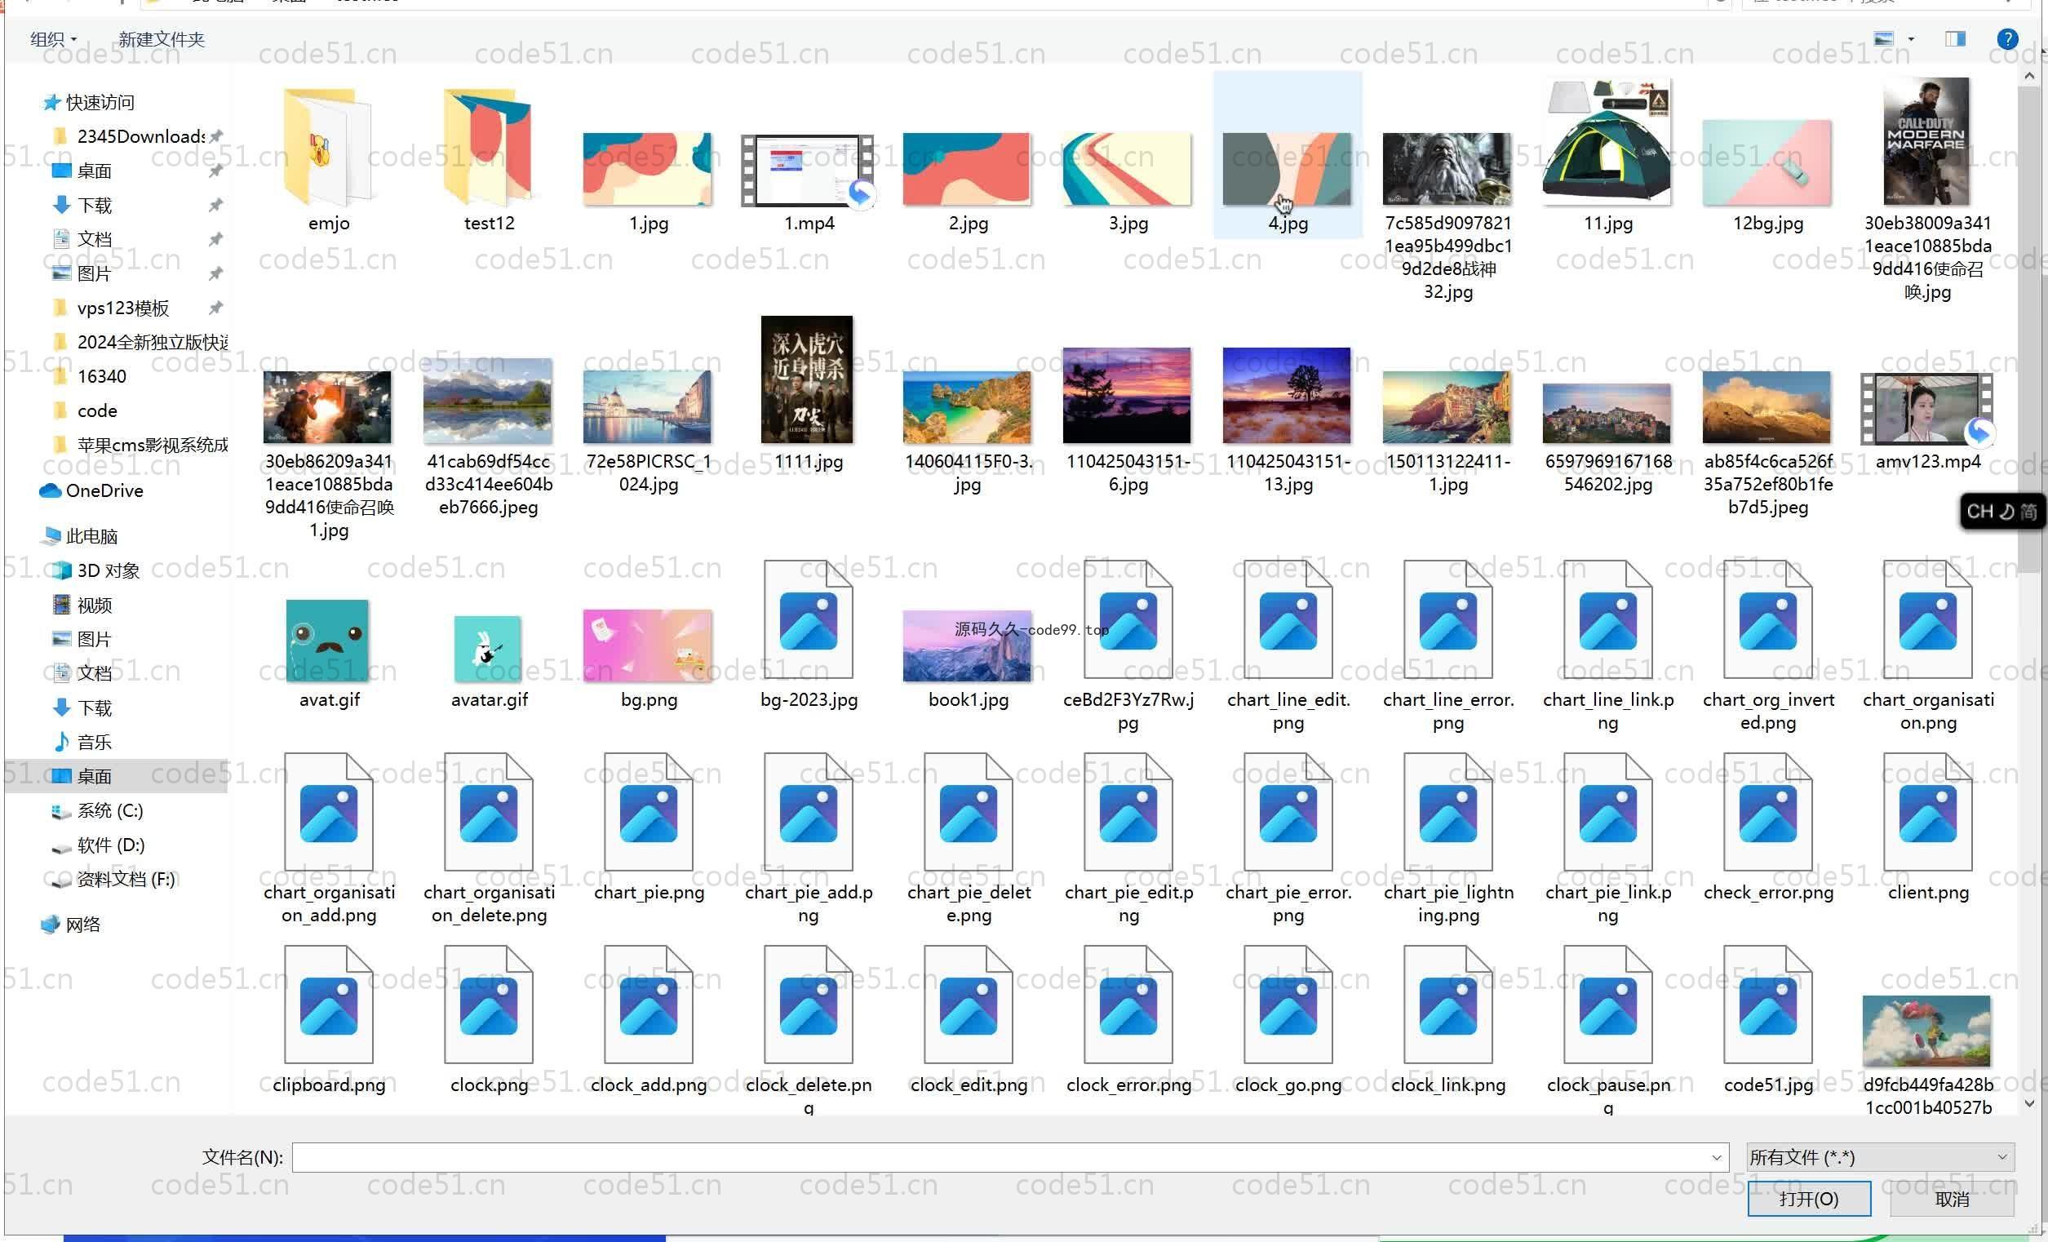Click the CH input method indicator
Image resolution: width=2048 pixels, height=1242 pixels.
2002,511
